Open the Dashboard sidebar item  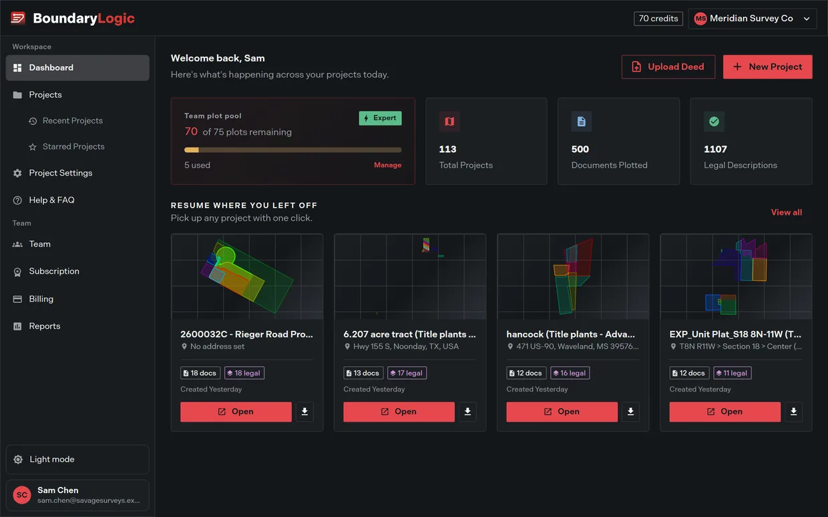[77, 67]
